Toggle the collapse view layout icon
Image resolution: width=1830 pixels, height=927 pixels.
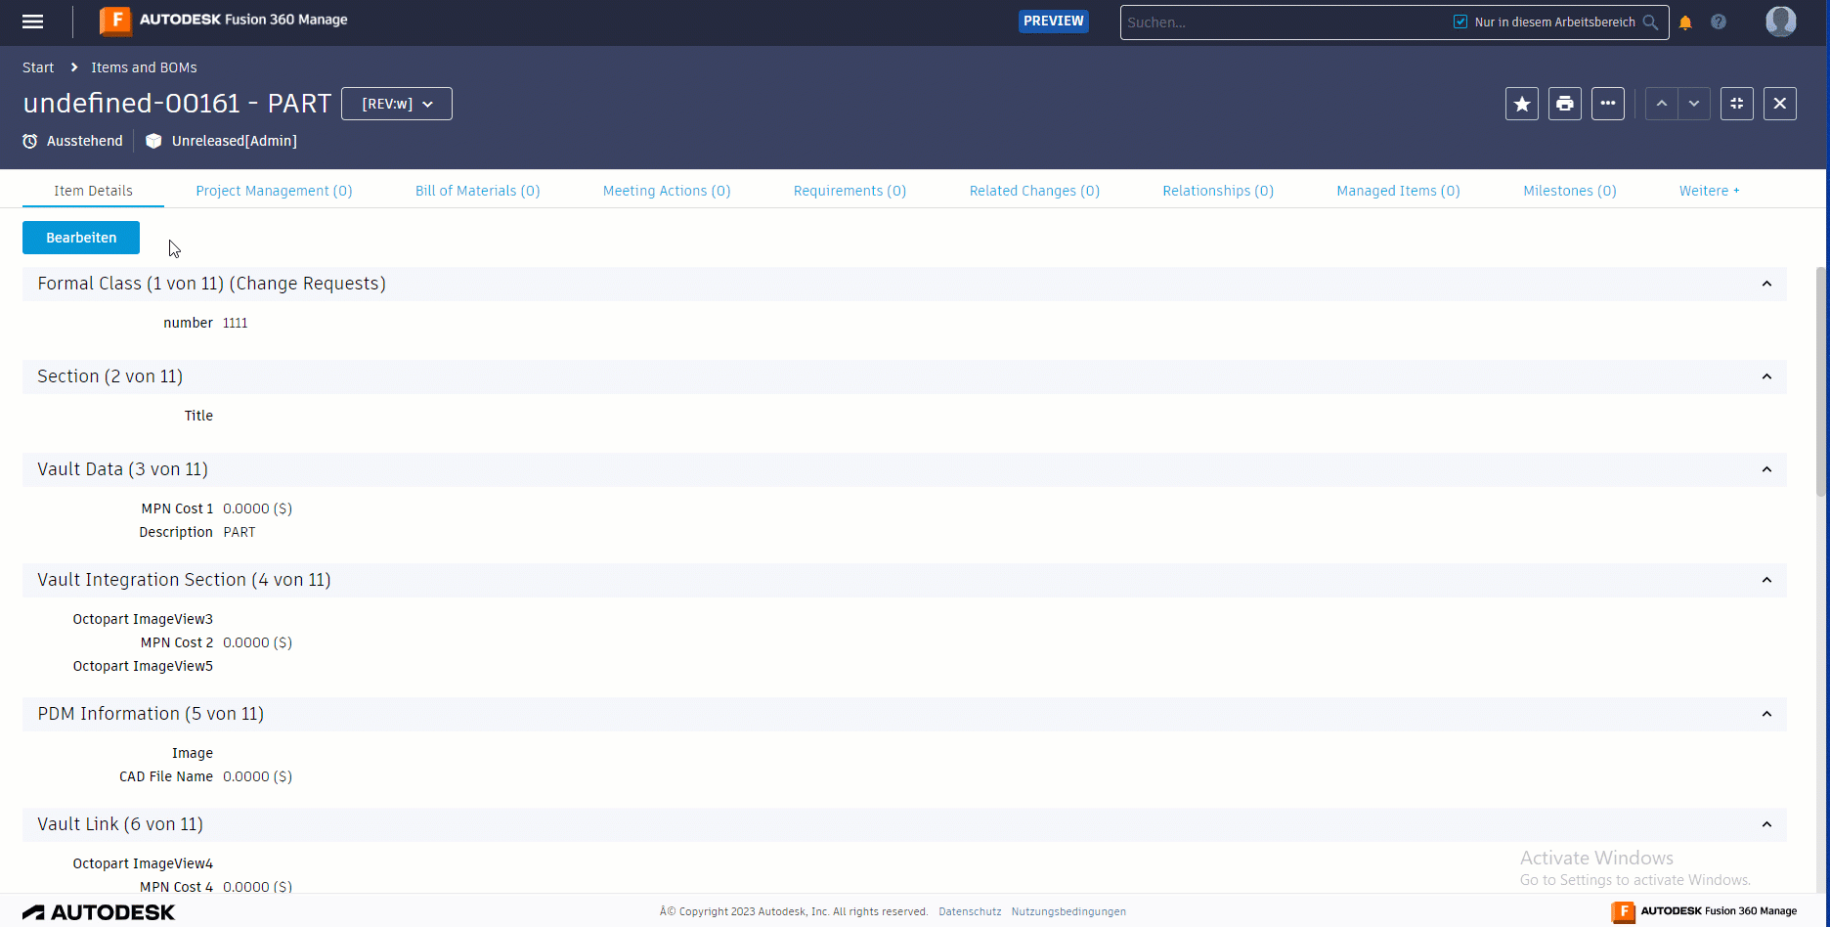click(1737, 104)
